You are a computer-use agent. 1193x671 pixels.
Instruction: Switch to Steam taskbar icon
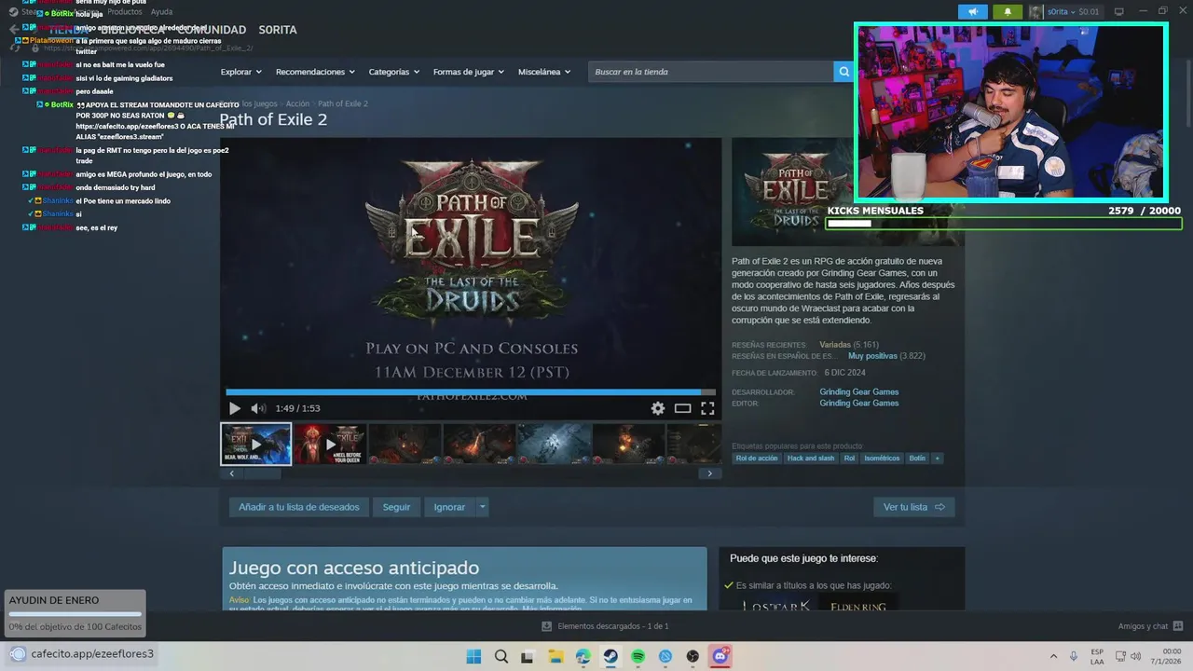pyautogui.click(x=610, y=656)
